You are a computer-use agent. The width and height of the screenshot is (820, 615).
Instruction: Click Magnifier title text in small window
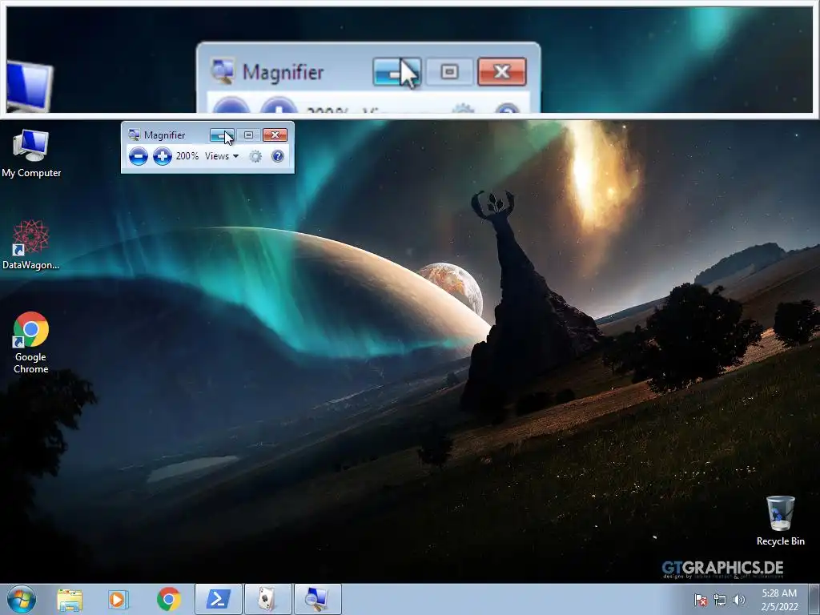pos(164,135)
